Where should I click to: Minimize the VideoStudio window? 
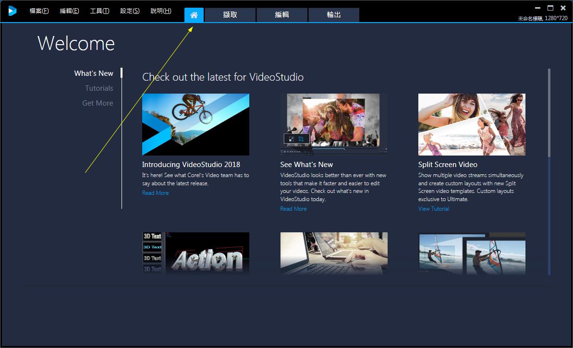click(537, 8)
